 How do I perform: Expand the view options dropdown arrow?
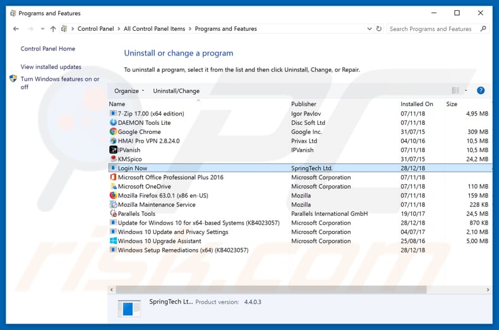click(466, 91)
